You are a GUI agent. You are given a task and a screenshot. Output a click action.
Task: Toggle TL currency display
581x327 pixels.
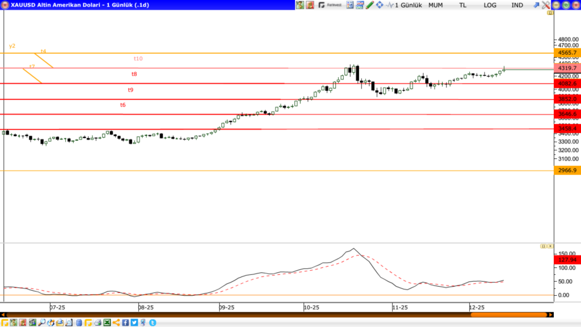point(463,5)
